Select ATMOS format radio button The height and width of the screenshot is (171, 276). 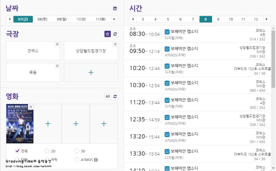click(77, 160)
